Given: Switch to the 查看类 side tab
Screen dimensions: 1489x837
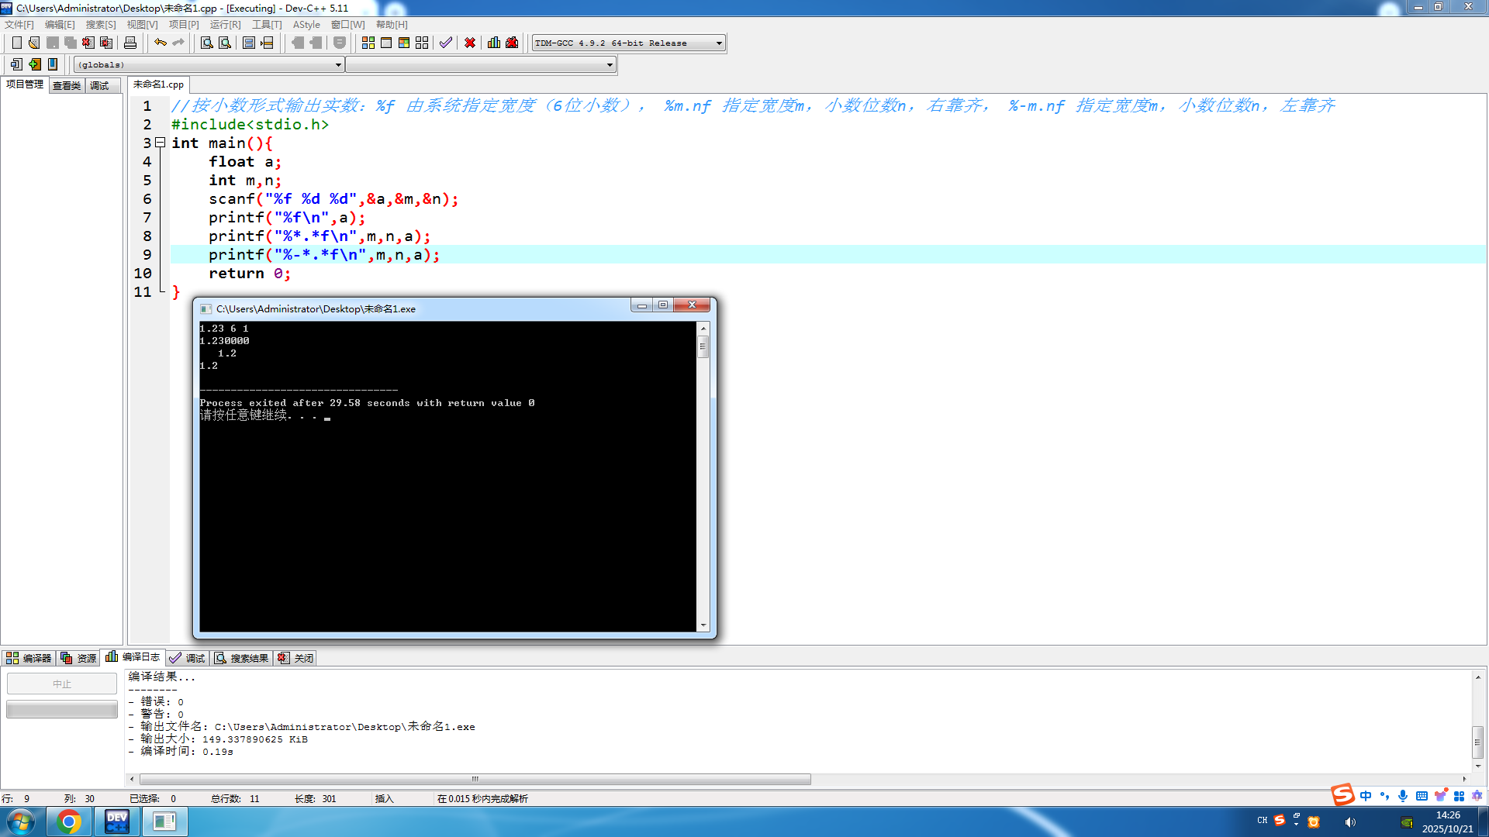Looking at the screenshot, I should [67, 85].
